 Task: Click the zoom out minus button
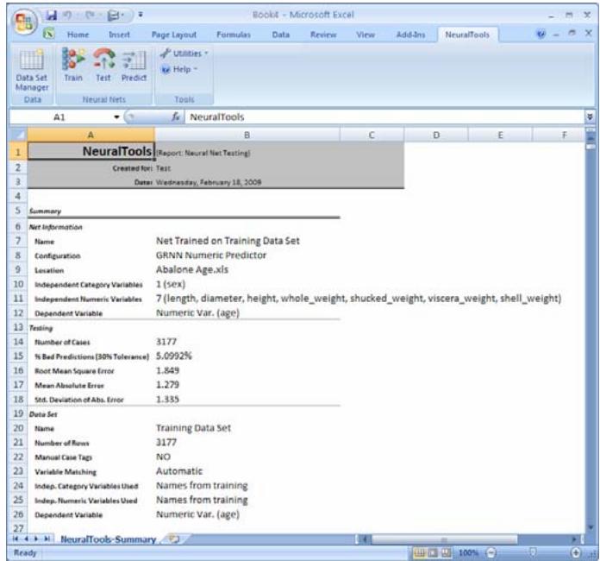(x=491, y=553)
